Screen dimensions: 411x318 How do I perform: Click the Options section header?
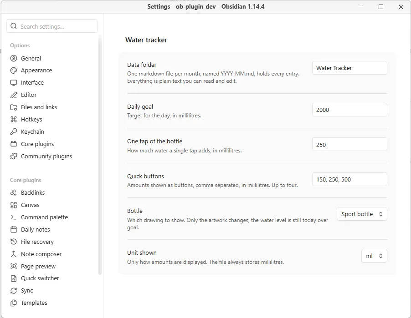point(20,45)
